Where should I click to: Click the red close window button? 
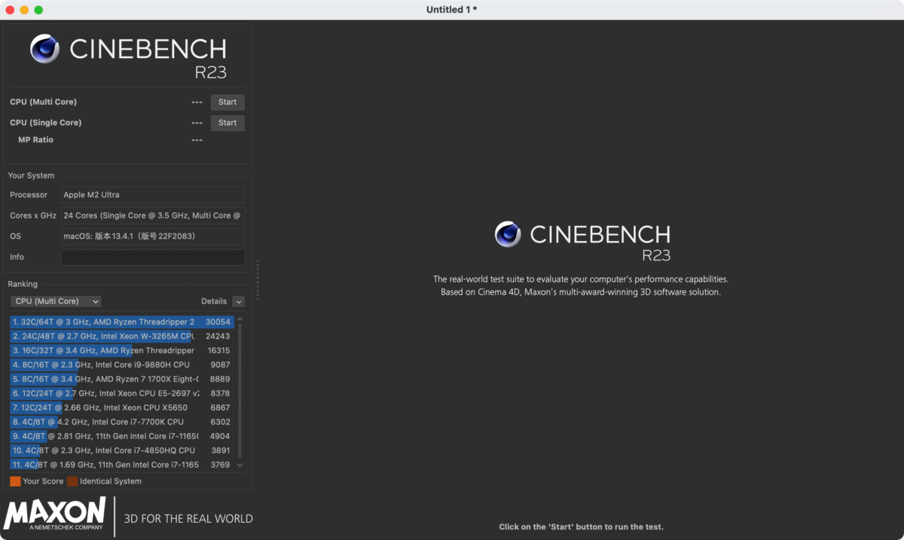(x=10, y=10)
